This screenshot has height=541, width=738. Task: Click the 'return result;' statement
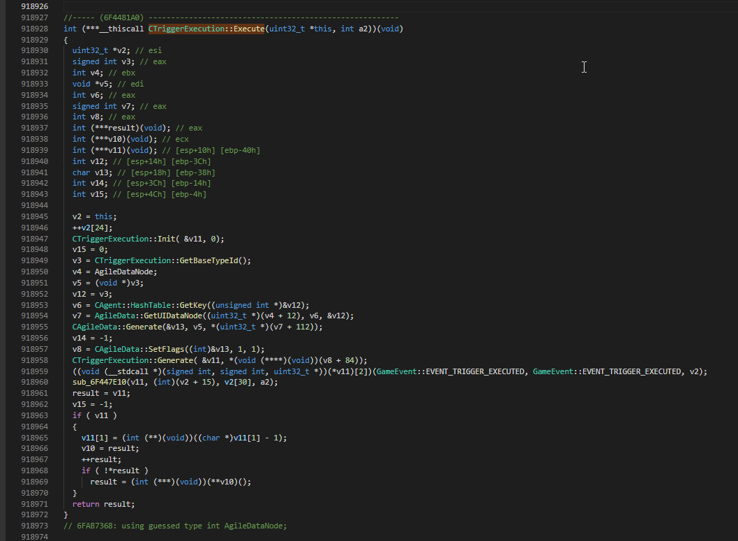click(x=103, y=504)
